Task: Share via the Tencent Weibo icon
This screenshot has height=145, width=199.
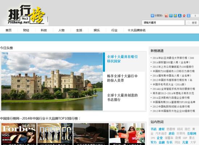Action: [171, 16]
